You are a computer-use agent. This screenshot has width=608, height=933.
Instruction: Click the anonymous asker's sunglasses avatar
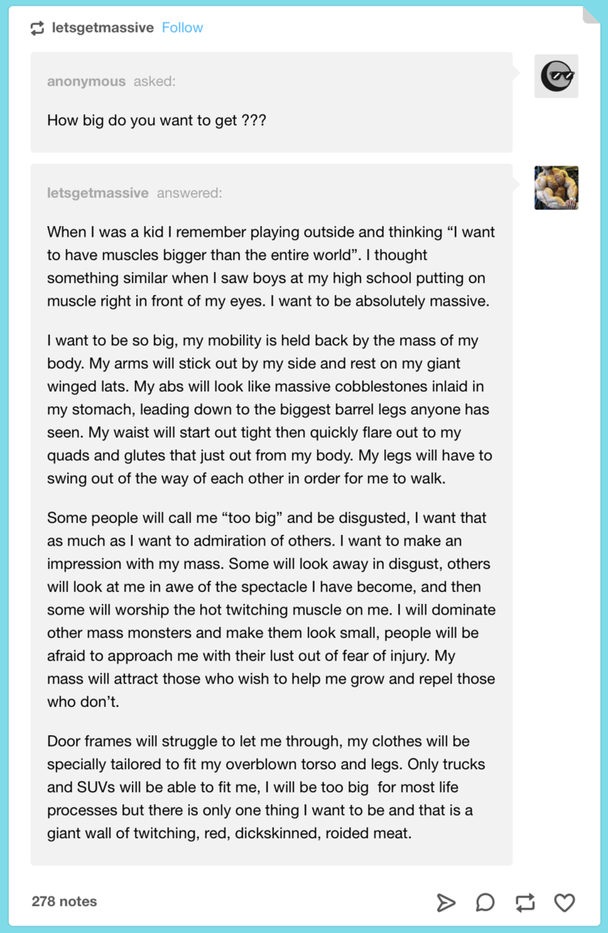pyautogui.click(x=556, y=76)
